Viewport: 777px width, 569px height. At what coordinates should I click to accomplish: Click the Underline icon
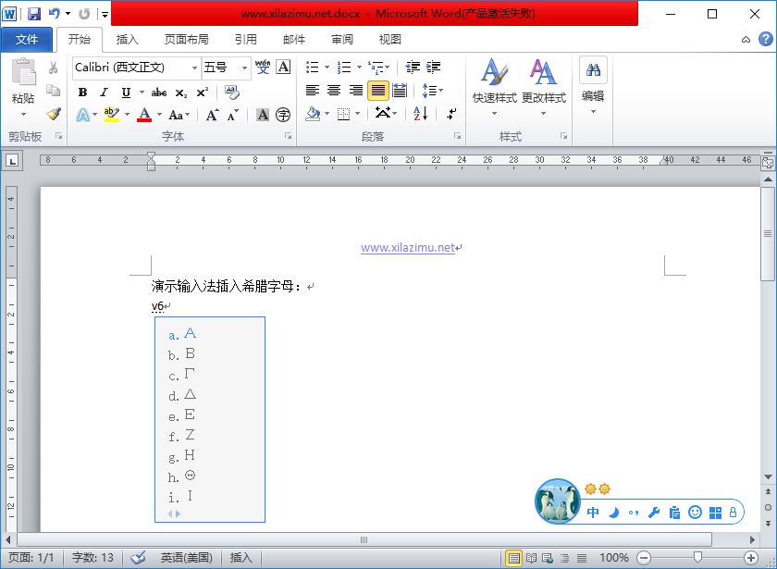125,93
